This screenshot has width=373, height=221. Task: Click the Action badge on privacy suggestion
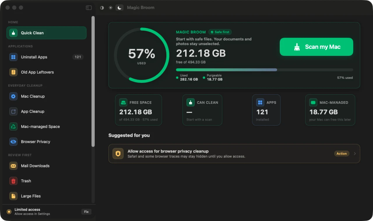[x=342, y=154]
